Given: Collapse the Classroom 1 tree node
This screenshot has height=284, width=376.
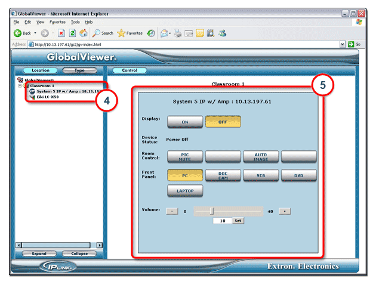Looking at the screenshot, I should [x=20, y=86].
